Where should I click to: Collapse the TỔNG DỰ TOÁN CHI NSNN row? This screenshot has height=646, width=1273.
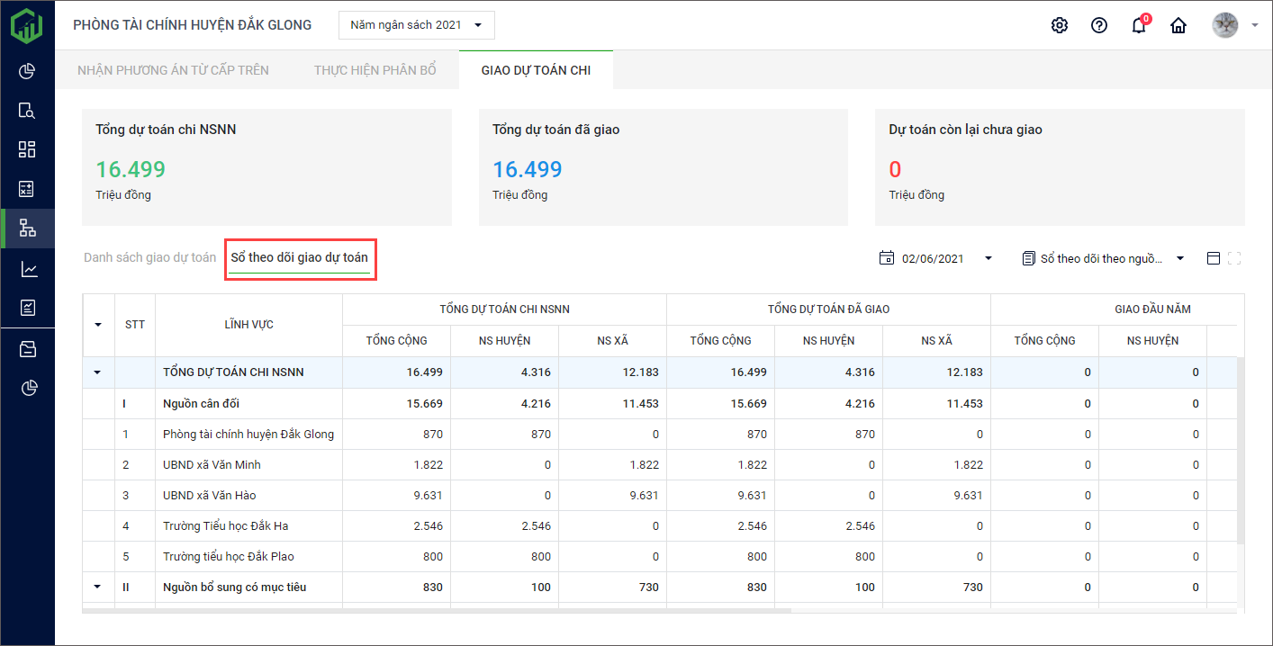97,372
